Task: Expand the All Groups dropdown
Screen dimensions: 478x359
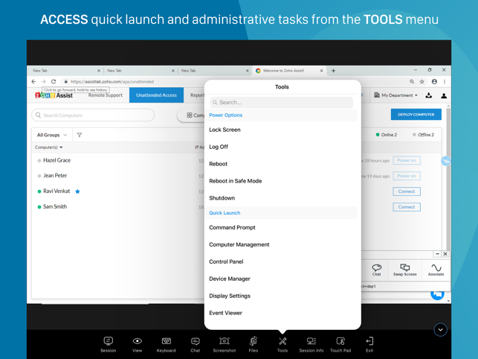Action: (52, 135)
